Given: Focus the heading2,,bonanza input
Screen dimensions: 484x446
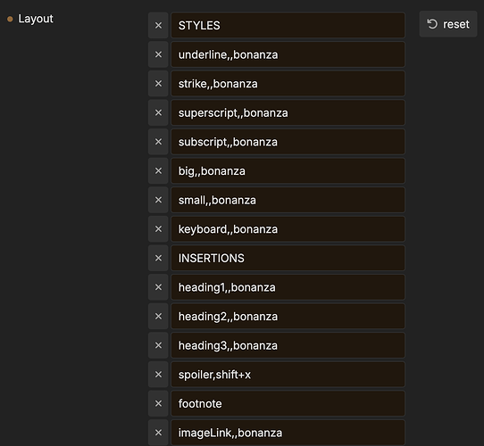Looking at the screenshot, I should [288, 316].
